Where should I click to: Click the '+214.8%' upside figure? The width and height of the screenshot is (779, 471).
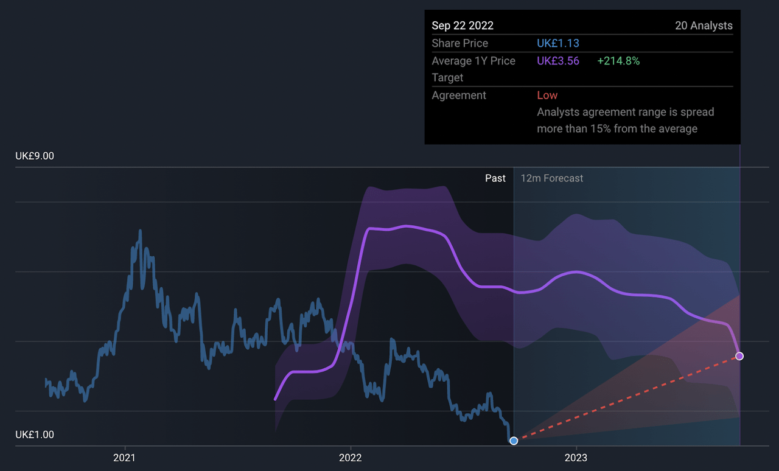(x=618, y=61)
